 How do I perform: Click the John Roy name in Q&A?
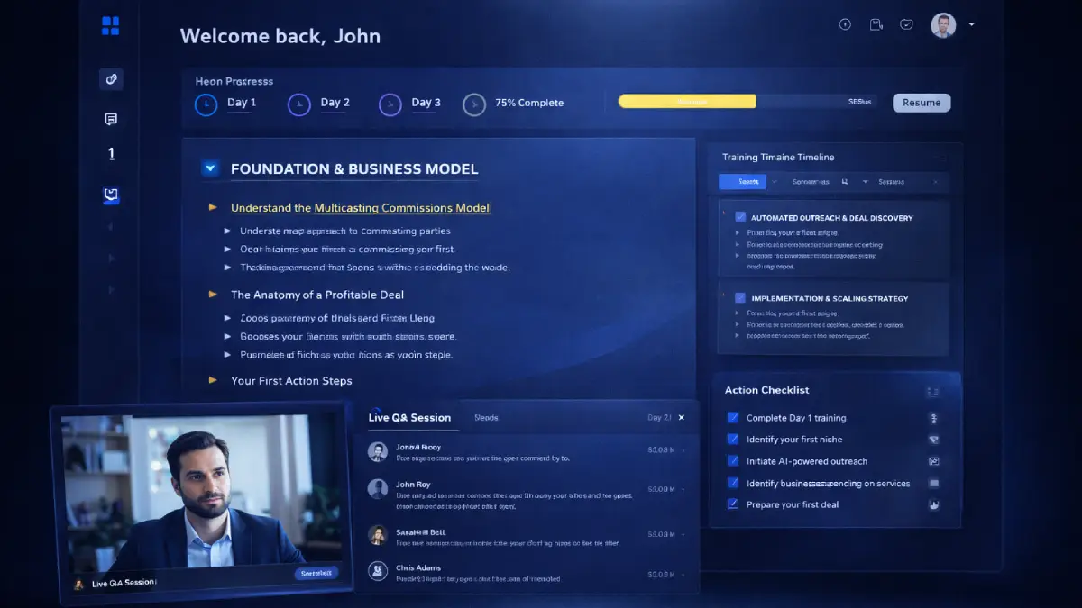point(413,485)
